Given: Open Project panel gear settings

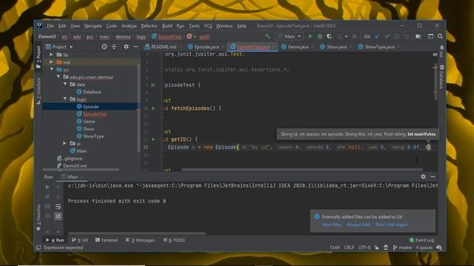Looking at the screenshot, I should pyautogui.click(x=126, y=47).
